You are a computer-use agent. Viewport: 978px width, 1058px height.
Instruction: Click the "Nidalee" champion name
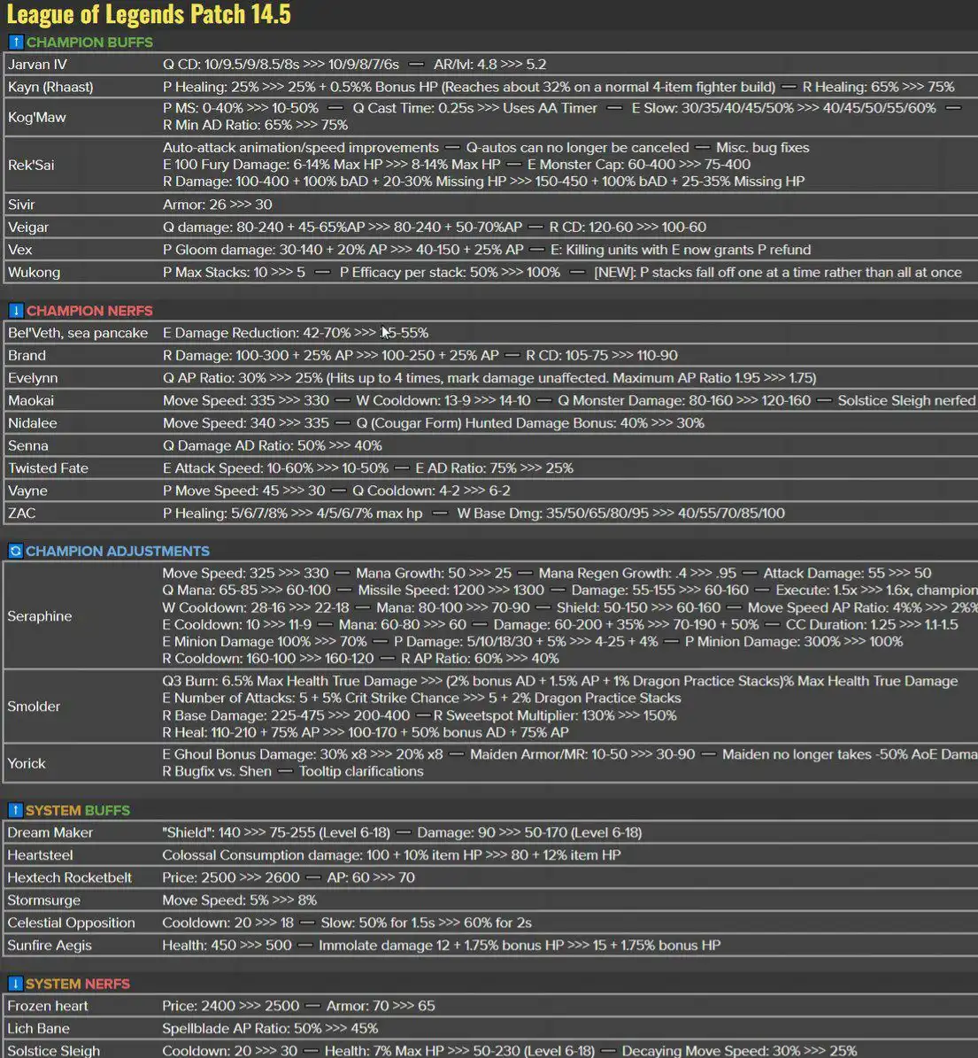click(x=33, y=422)
